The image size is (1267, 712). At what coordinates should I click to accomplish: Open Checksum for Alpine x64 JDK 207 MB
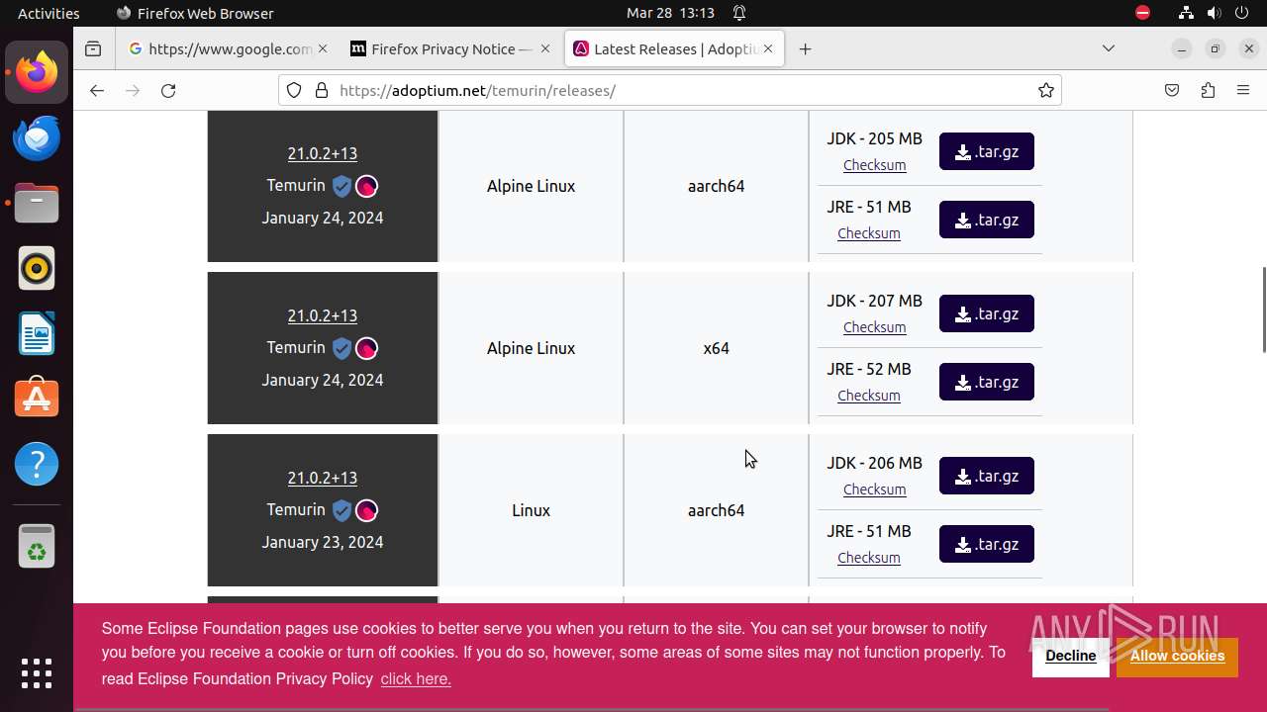[874, 327]
